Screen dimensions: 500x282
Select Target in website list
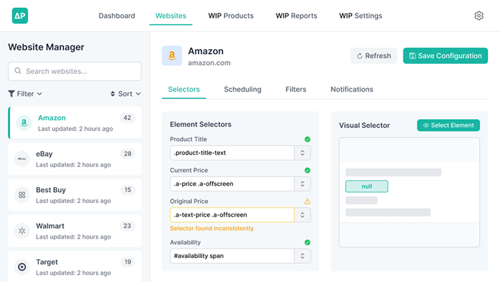click(75, 266)
